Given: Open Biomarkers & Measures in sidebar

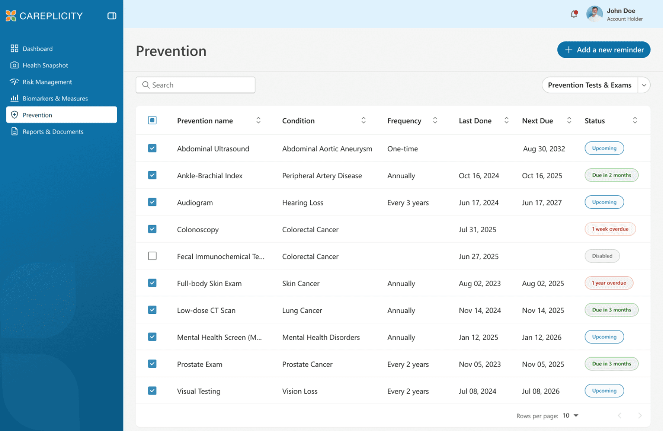Looking at the screenshot, I should [62, 98].
